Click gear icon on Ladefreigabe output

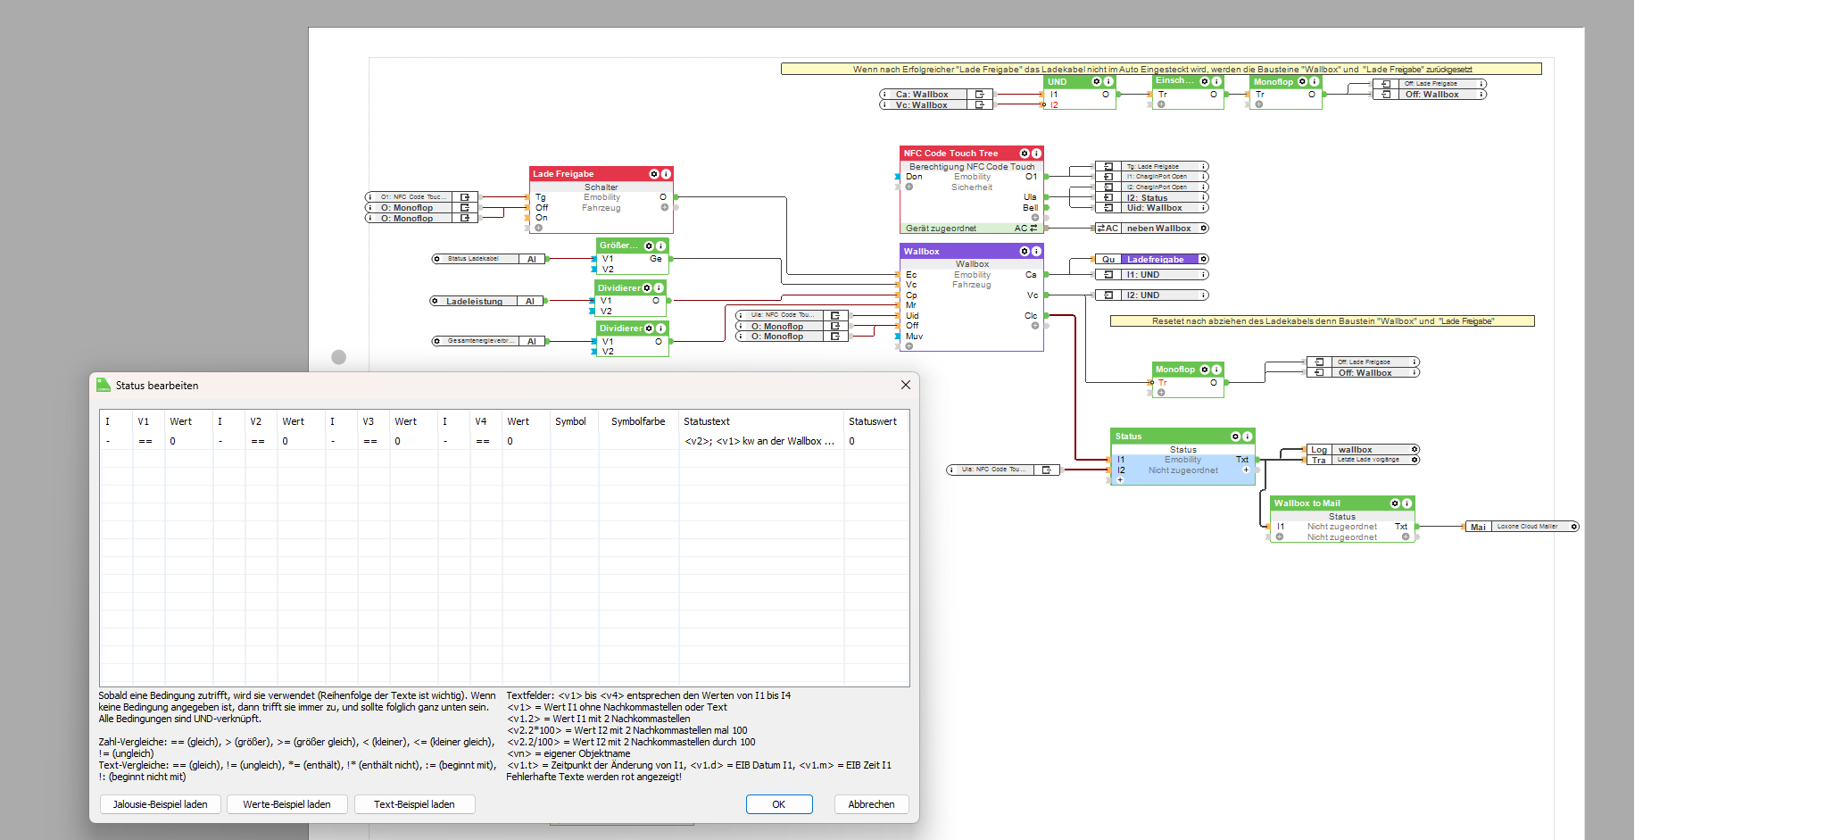tap(1203, 260)
